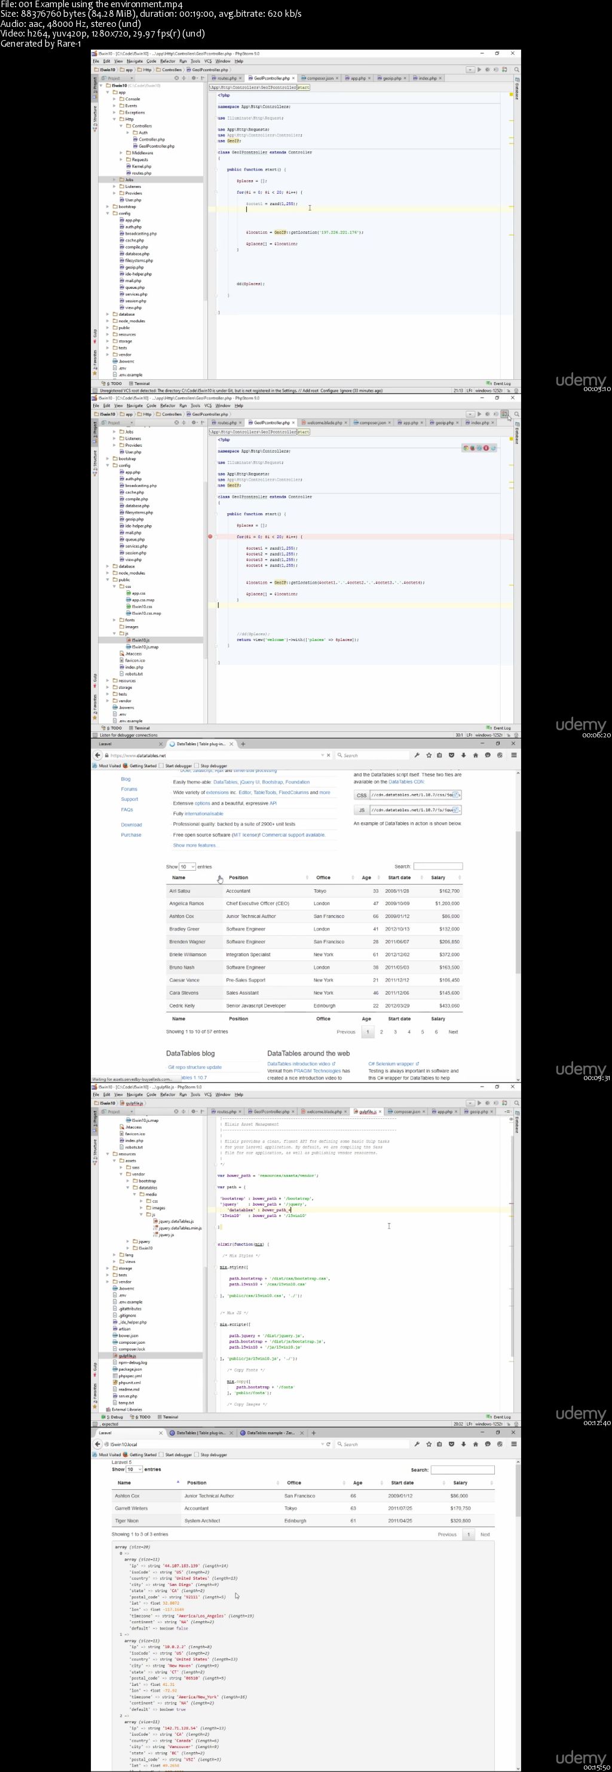Click CSS button beside CDN URL
The height and width of the screenshot is (1772, 612).
point(362,795)
